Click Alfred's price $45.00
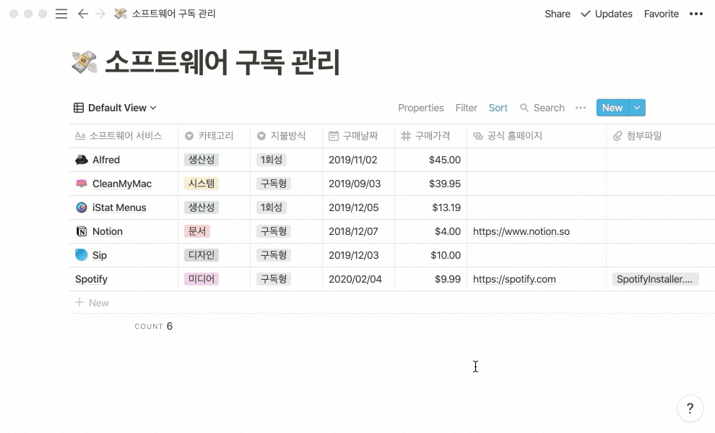Viewport: 715px width, 433px height. click(445, 160)
